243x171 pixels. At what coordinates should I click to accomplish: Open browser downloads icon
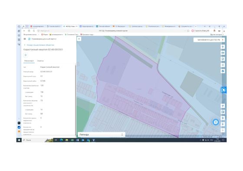pyautogui.click(x=224, y=31)
